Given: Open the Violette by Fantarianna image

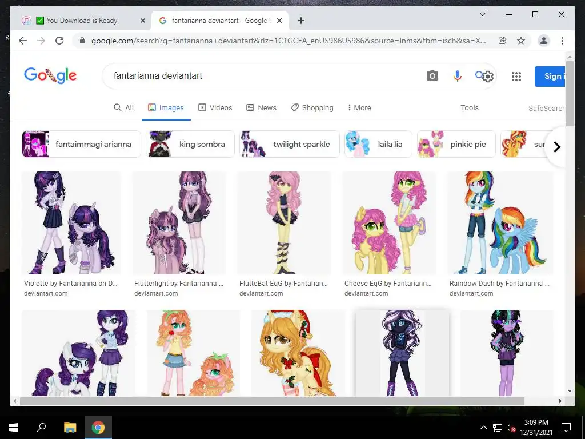Looking at the screenshot, I should point(71,223).
